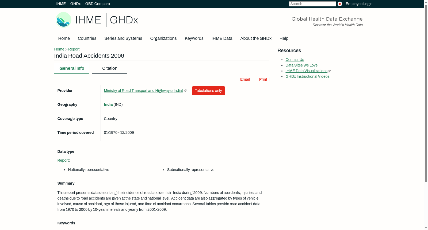Click the Coverage type label
This screenshot has height=230, width=428.
pyautogui.click(x=70, y=119)
